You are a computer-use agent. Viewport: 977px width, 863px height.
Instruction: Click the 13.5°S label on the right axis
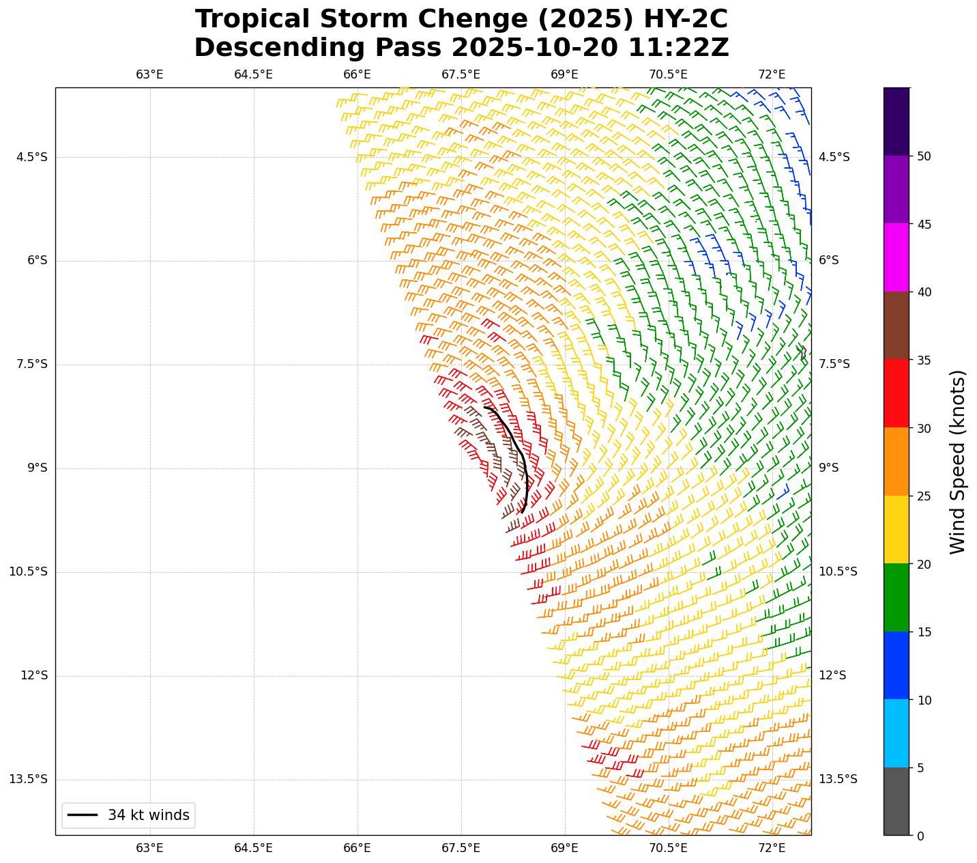(x=838, y=779)
